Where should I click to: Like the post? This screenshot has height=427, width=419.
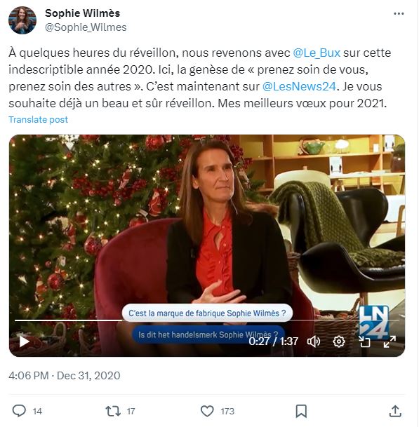(x=207, y=411)
